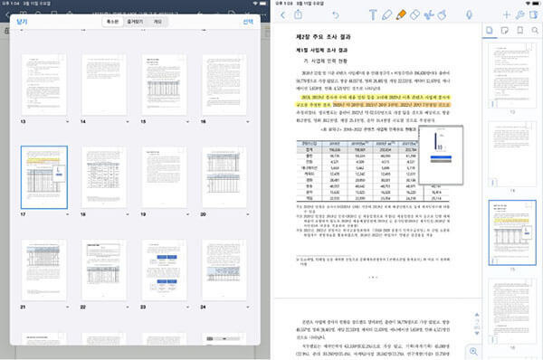Select the Text (T) tool

coord(373,14)
